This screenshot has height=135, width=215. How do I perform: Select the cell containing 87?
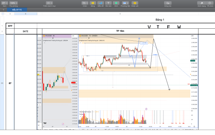(10, 83)
